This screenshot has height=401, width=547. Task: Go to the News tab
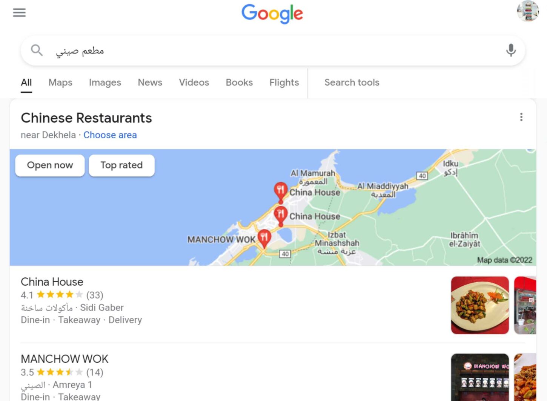150,83
